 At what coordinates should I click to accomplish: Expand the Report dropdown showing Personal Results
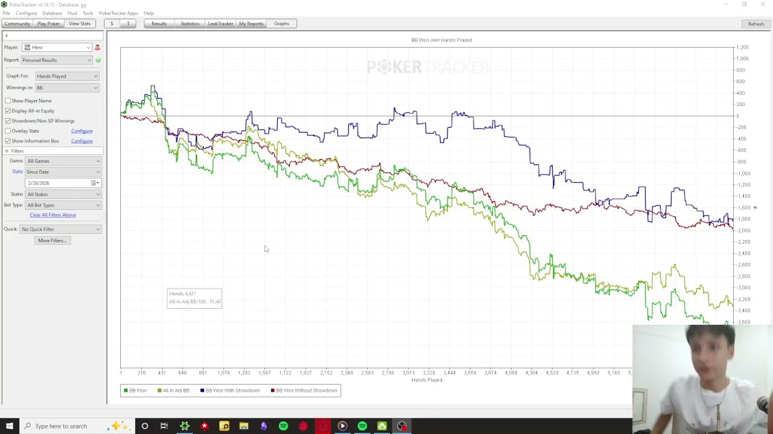57,60
